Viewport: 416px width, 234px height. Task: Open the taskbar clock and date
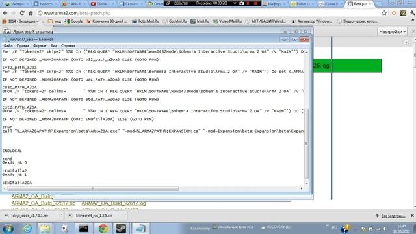click(x=401, y=229)
